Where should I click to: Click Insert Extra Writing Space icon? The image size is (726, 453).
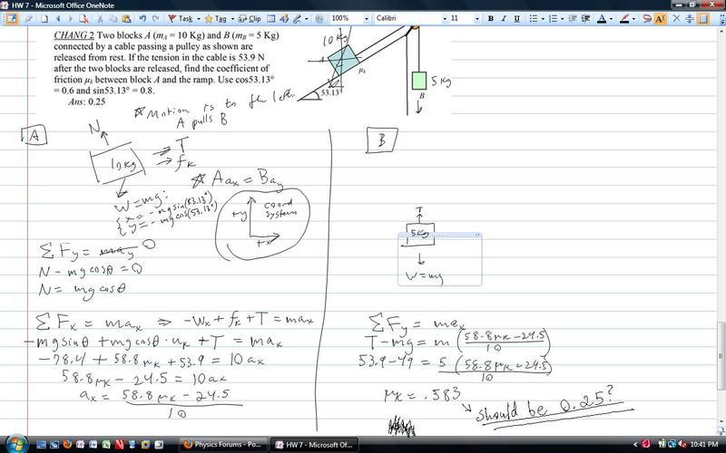pos(690,19)
